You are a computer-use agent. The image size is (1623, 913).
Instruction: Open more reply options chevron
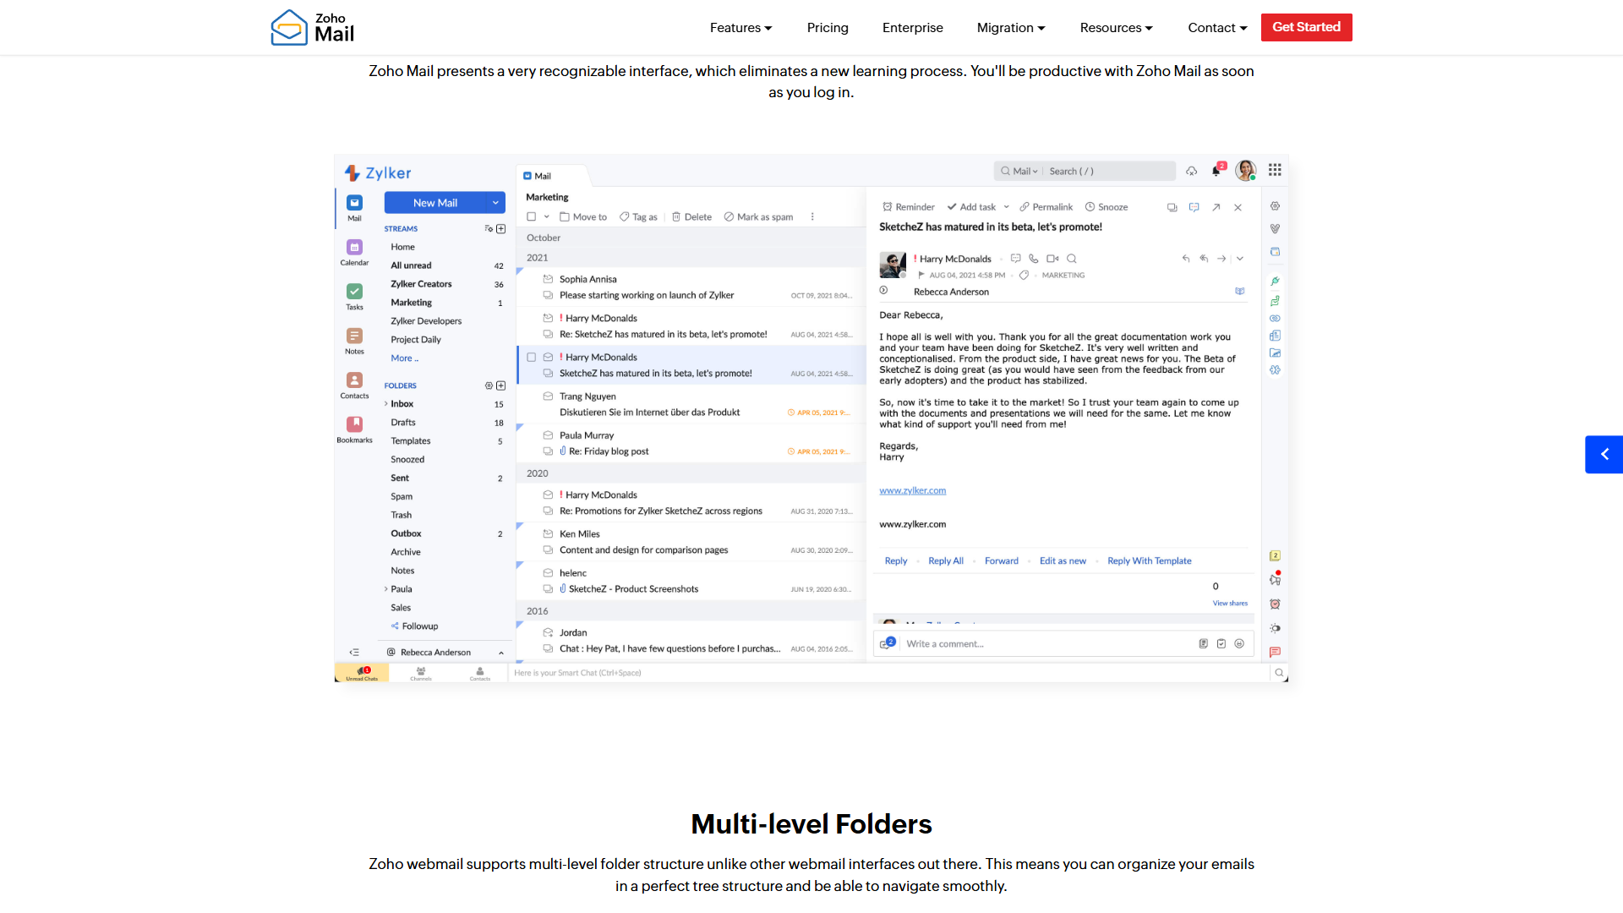tap(1239, 259)
